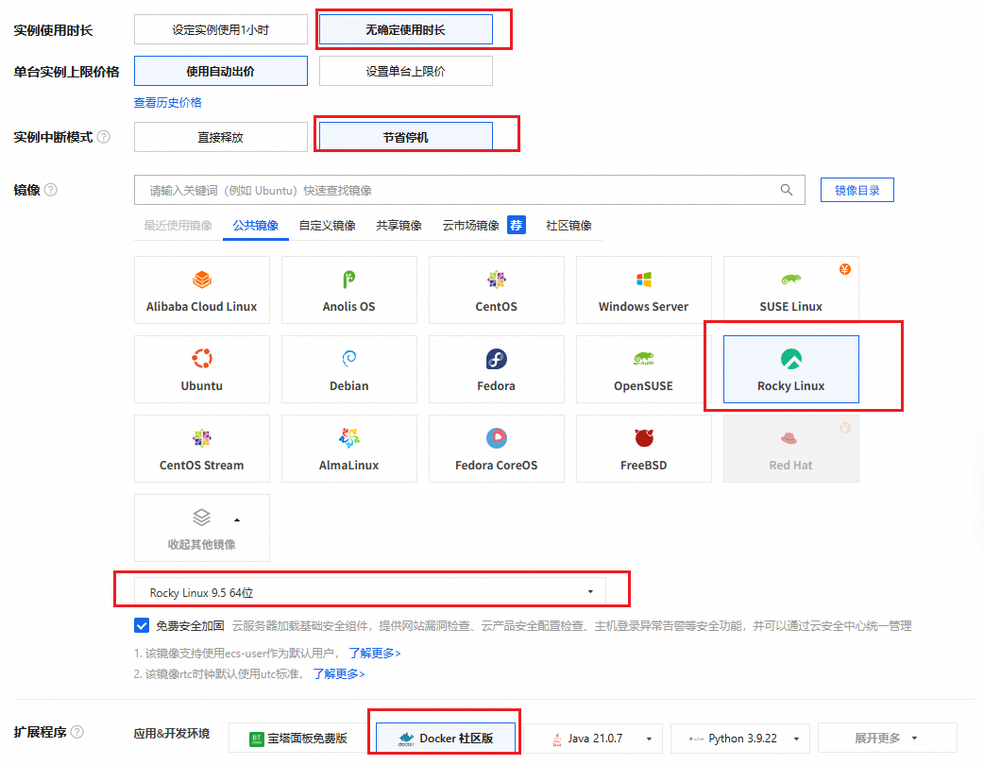
Task: Open the 查看历史价格 link
Action: (168, 102)
